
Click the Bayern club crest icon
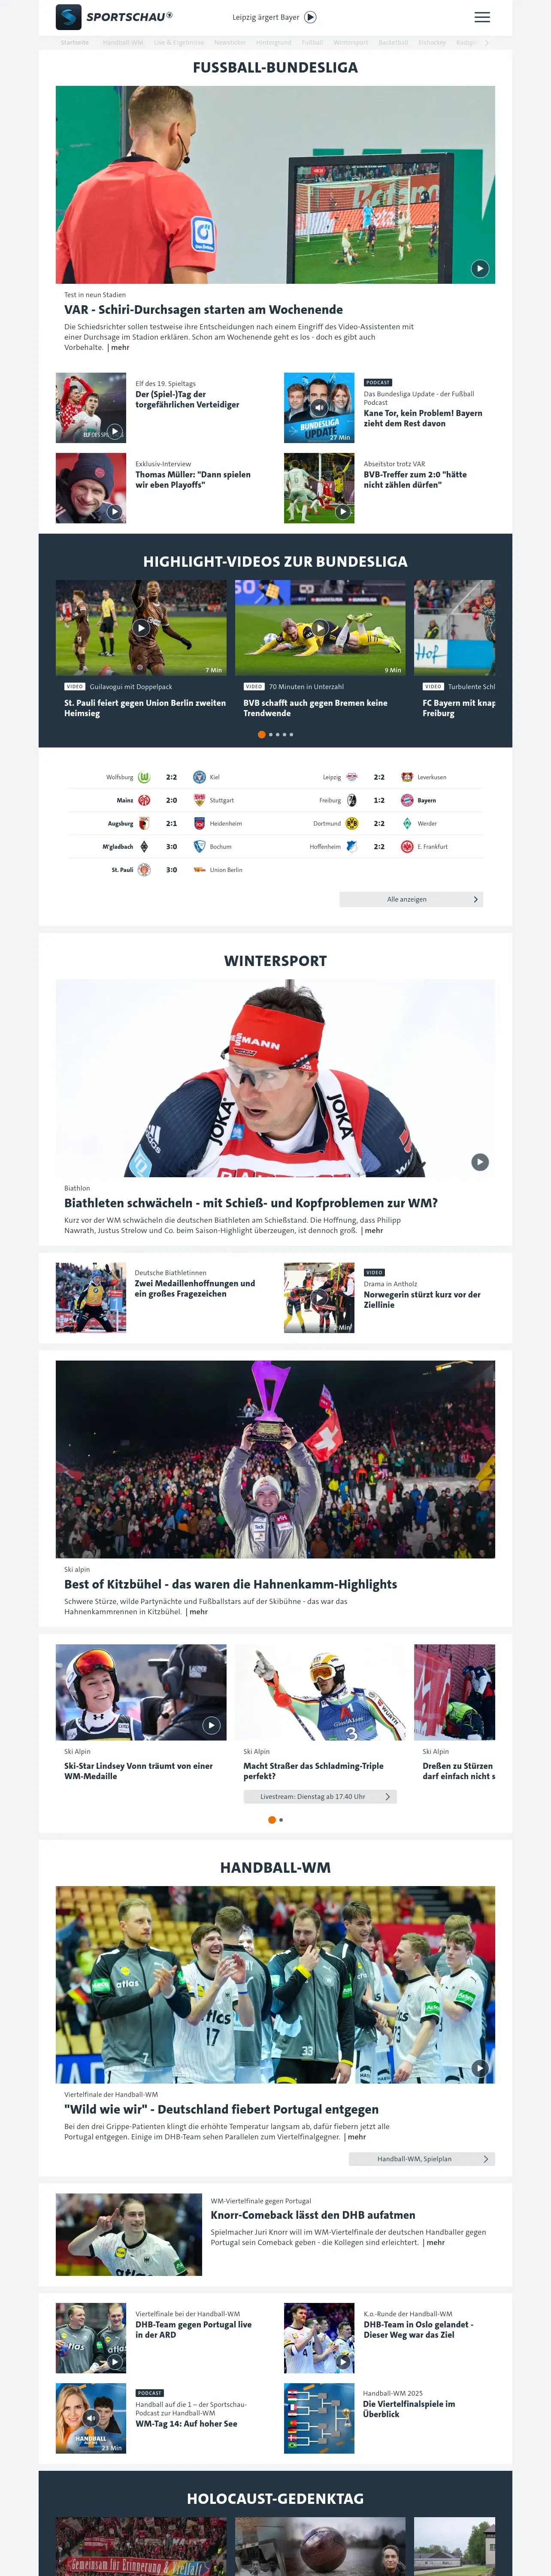[407, 800]
